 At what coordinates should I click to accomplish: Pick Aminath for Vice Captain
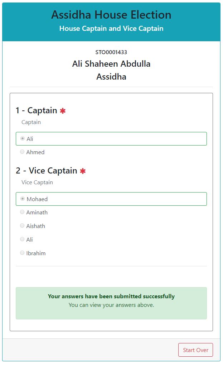click(22, 212)
